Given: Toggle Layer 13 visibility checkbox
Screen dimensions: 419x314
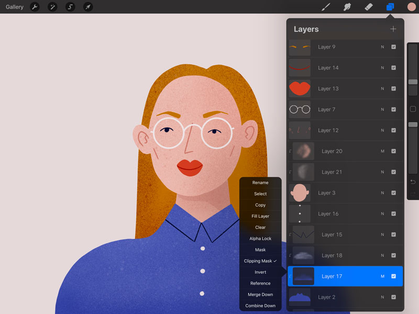Looking at the screenshot, I should click(x=394, y=88).
